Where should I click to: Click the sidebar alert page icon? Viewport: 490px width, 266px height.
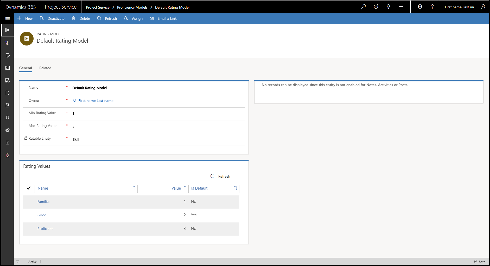(8, 143)
